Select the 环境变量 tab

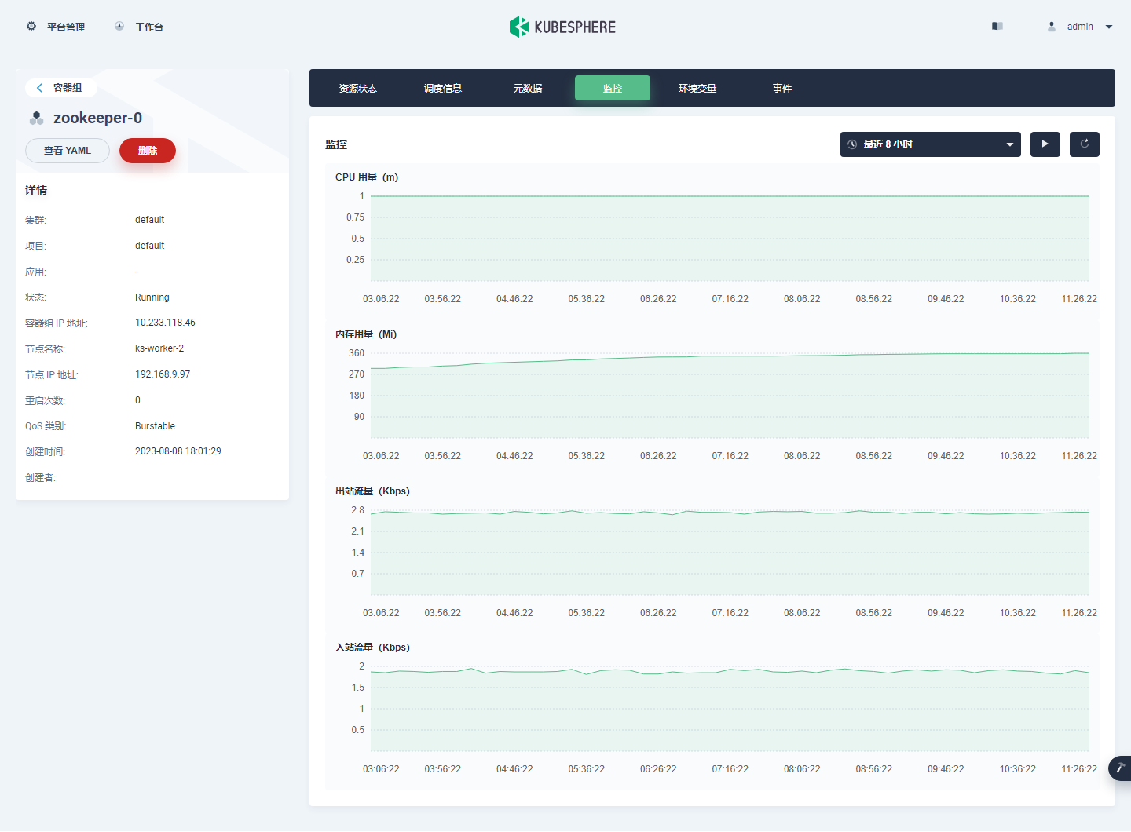tap(697, 88)
